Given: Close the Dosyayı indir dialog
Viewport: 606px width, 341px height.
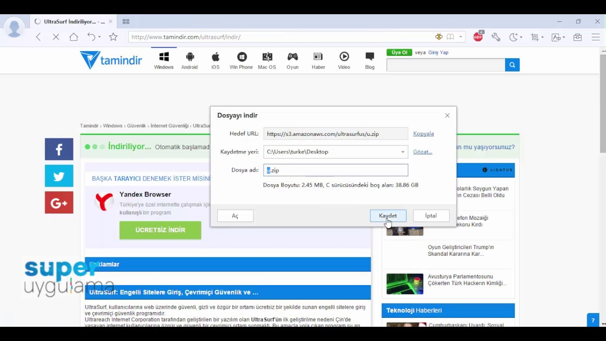Looking at the screenshot, I should tap(447, 116).
